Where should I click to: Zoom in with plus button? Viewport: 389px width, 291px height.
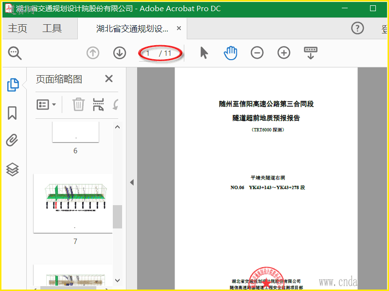[x=284, y=53]
